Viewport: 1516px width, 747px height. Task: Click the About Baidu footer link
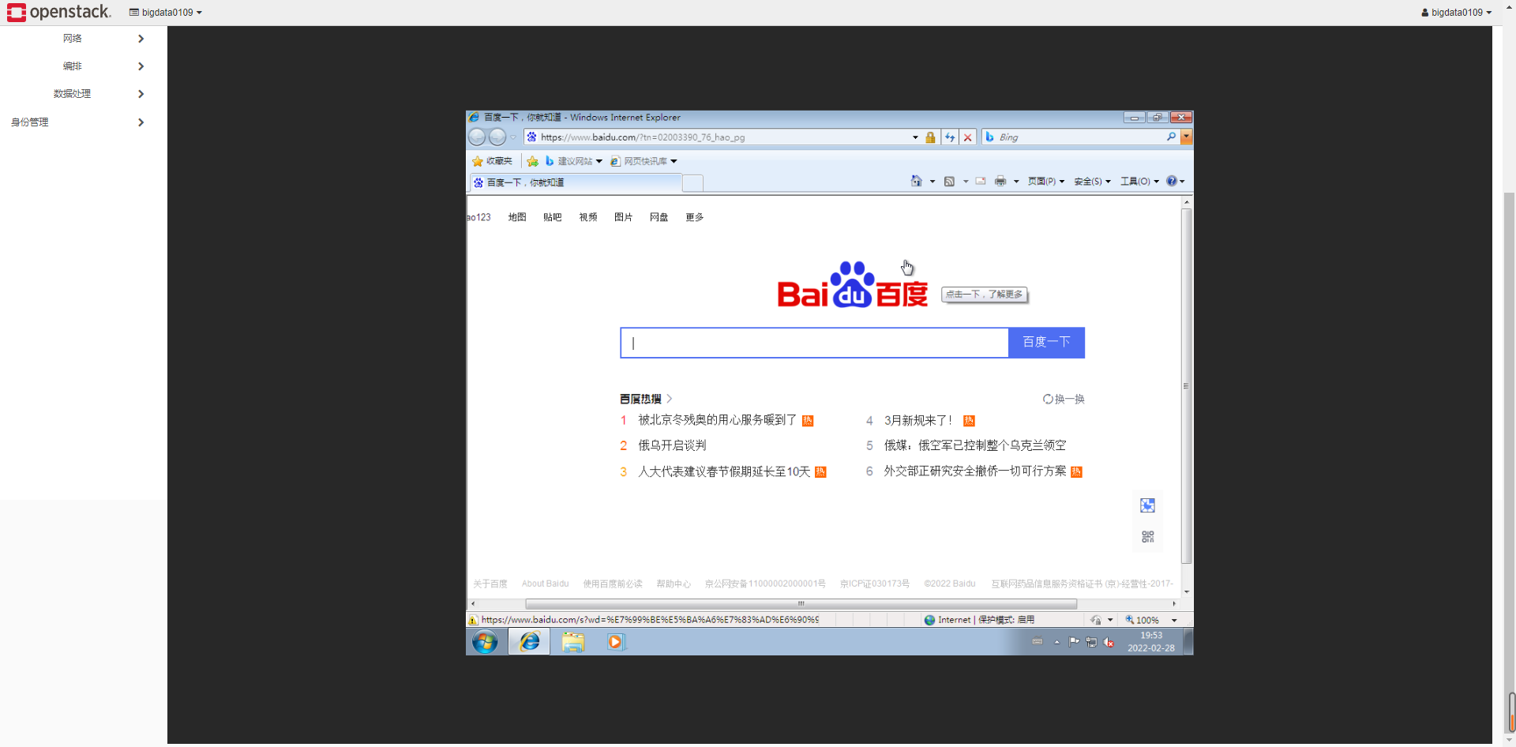click(545, 584)
